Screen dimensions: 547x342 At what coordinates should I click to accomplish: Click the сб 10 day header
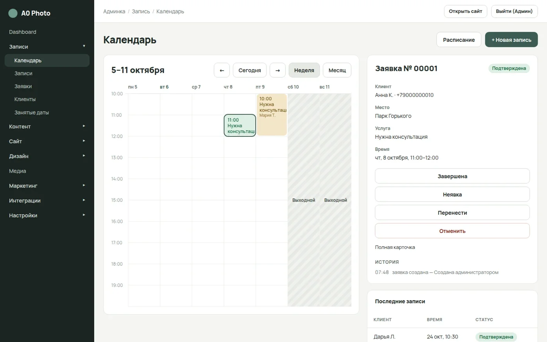[293, 87]
